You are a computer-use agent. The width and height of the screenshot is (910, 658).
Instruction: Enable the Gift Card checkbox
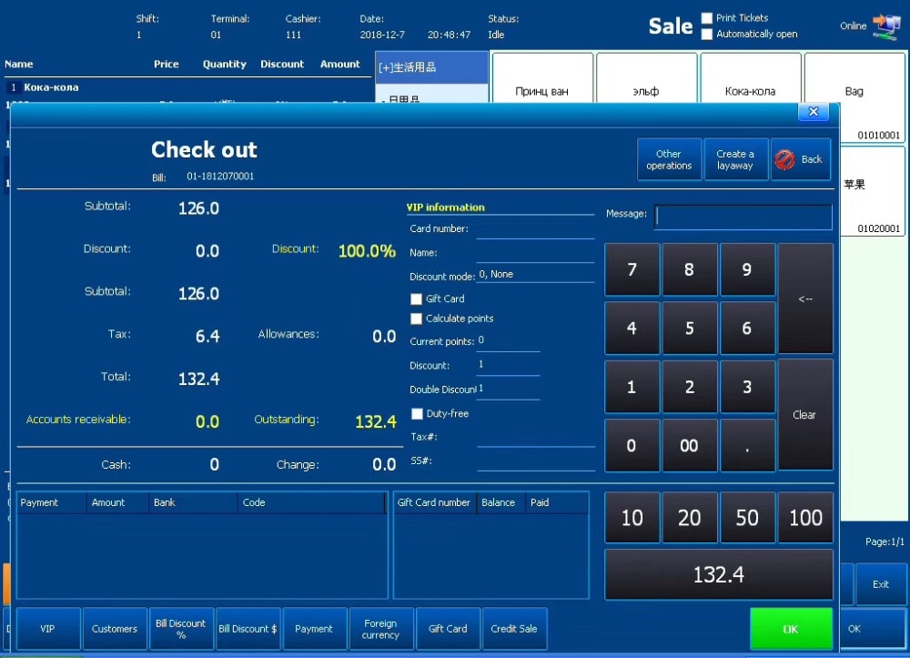[416, 299]
